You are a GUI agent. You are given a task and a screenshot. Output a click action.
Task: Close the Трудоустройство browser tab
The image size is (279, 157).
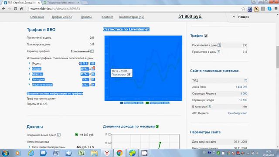[78, 3]
